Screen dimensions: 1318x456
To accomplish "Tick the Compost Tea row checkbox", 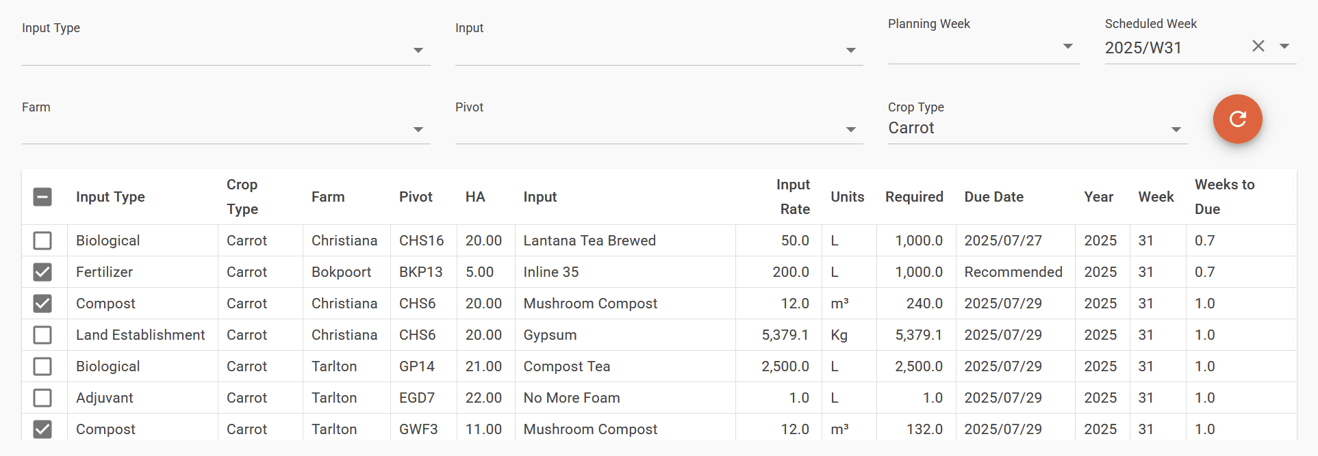I will click(x=42, y=366).
